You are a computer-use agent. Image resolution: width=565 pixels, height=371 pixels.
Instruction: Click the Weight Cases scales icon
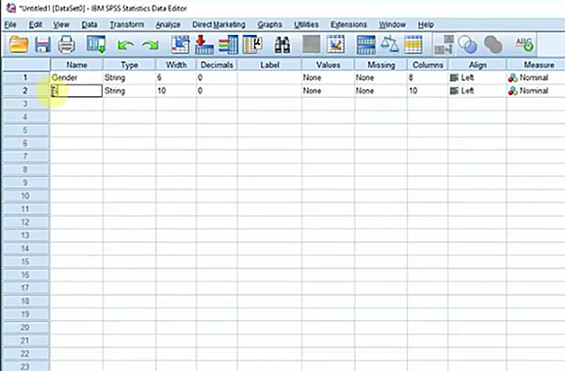tap(390, 44)
